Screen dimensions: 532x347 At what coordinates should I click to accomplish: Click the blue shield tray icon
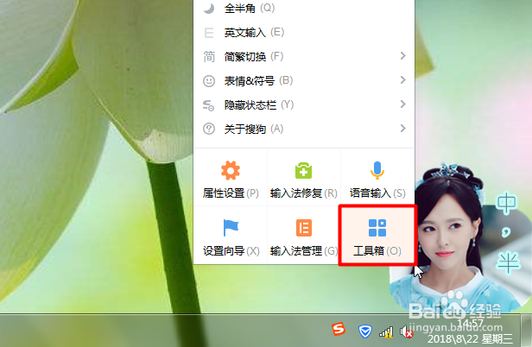365,331
